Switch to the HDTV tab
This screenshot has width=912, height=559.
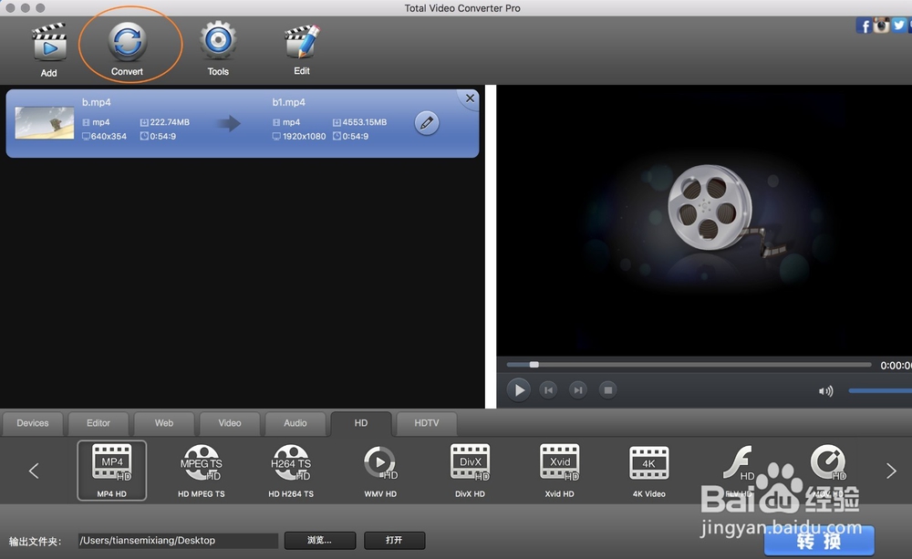coord(427,423)
